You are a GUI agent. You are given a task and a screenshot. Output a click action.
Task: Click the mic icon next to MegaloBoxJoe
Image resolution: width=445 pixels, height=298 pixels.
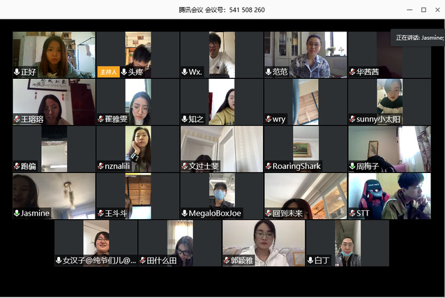[x=184, y=213]
